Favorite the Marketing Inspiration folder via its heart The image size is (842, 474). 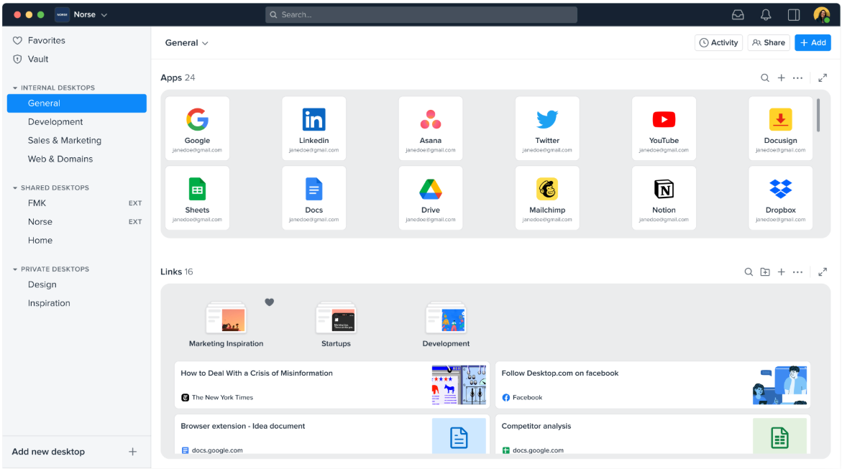(269, 302)
